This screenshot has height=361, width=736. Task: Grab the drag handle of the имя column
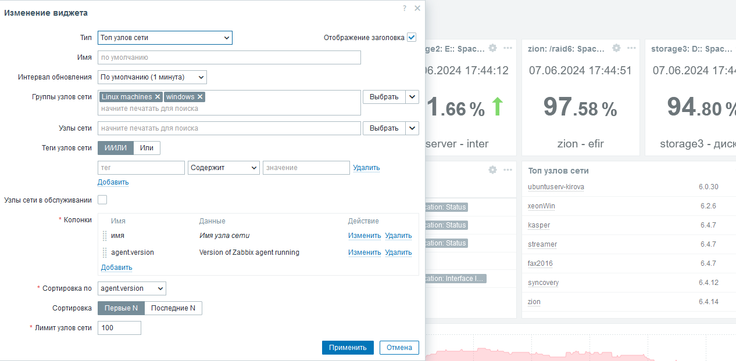[105, 236]
